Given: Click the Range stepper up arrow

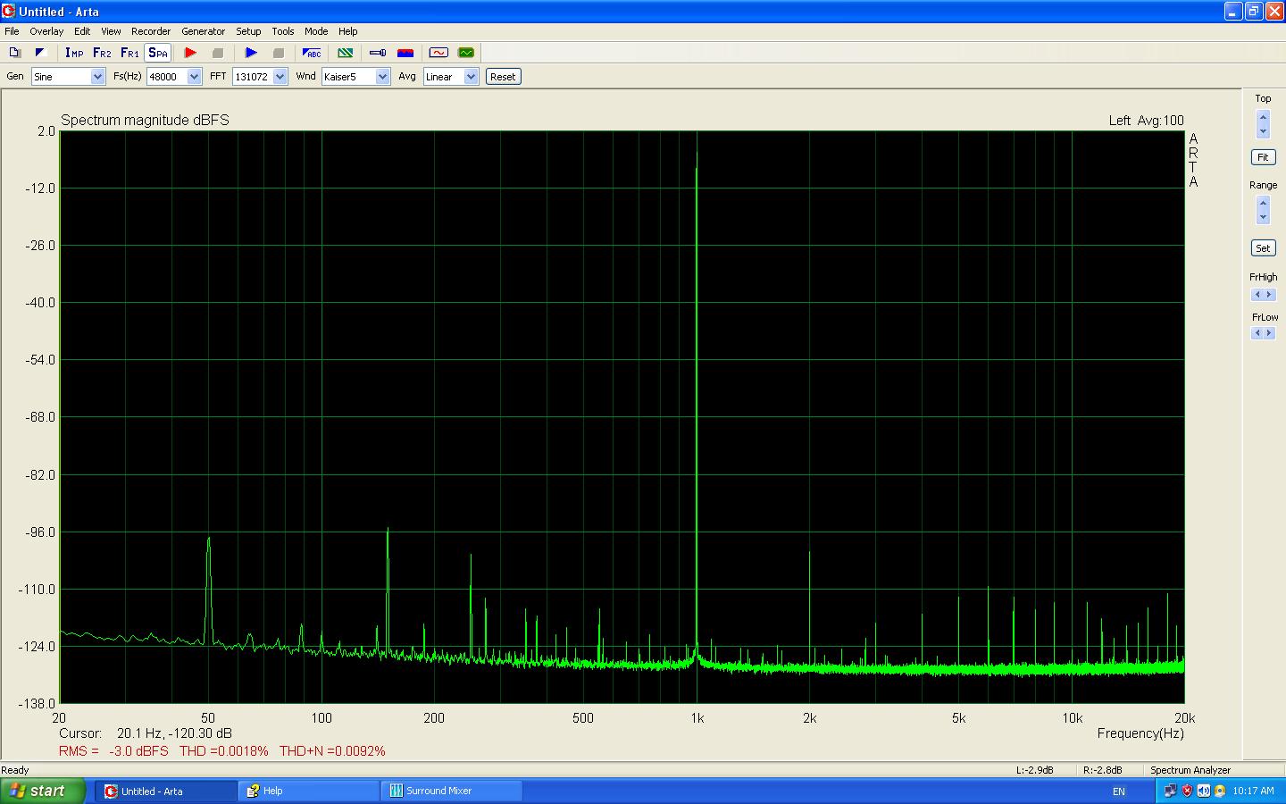Looking at the screenshot, I should tap(1263, 204).
